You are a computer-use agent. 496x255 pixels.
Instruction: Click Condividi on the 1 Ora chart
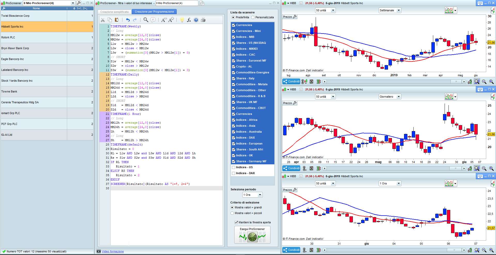tap(291, 250)
